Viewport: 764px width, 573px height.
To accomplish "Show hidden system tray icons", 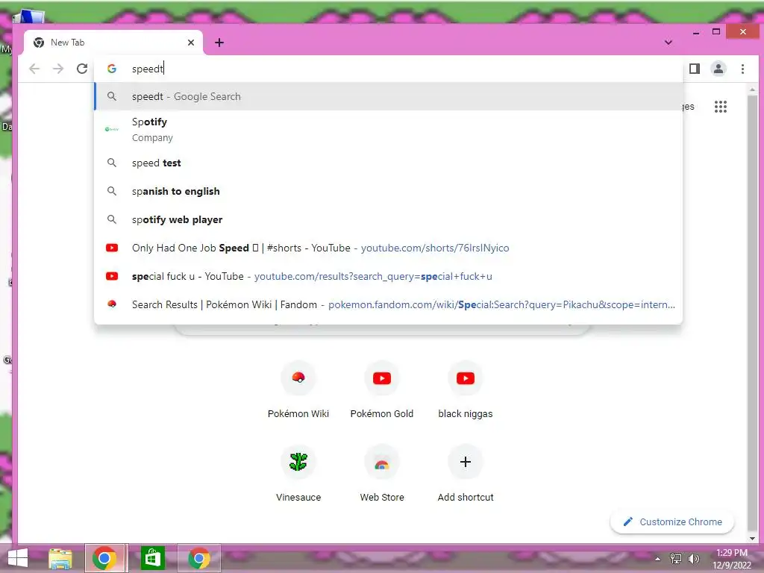I will (x=657, y=559).
